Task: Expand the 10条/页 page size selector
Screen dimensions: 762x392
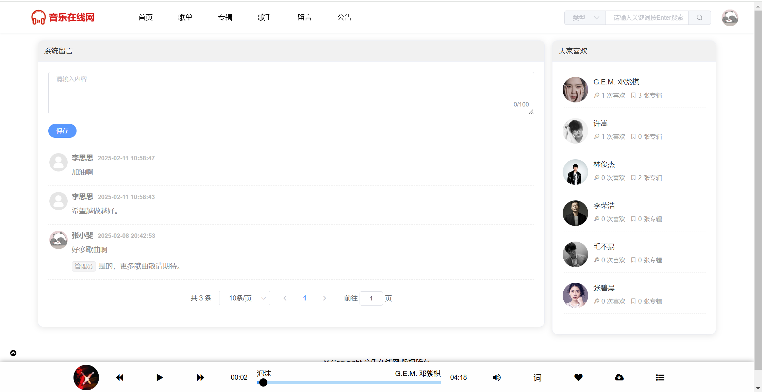Action: click(245, 298)
